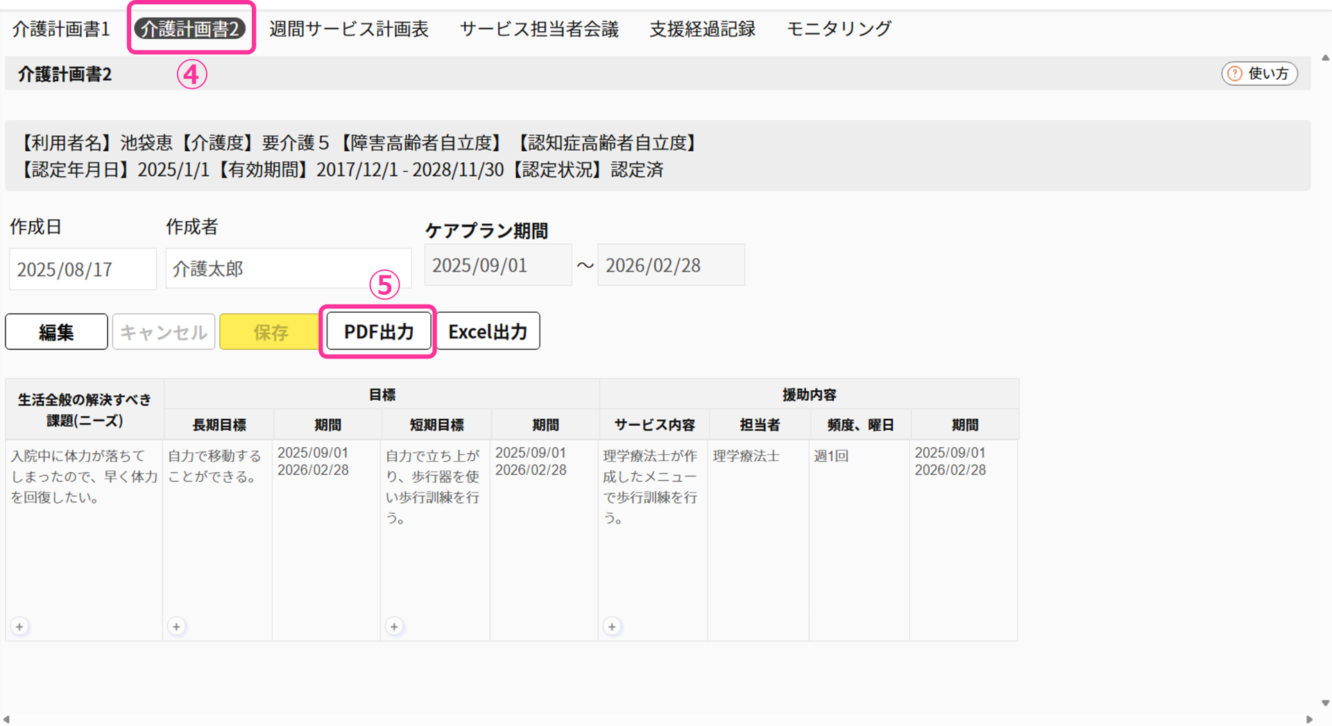Click plus icon in long-term goal column
The width and height of the screenshot is (1332, 726).
(177, 627)
